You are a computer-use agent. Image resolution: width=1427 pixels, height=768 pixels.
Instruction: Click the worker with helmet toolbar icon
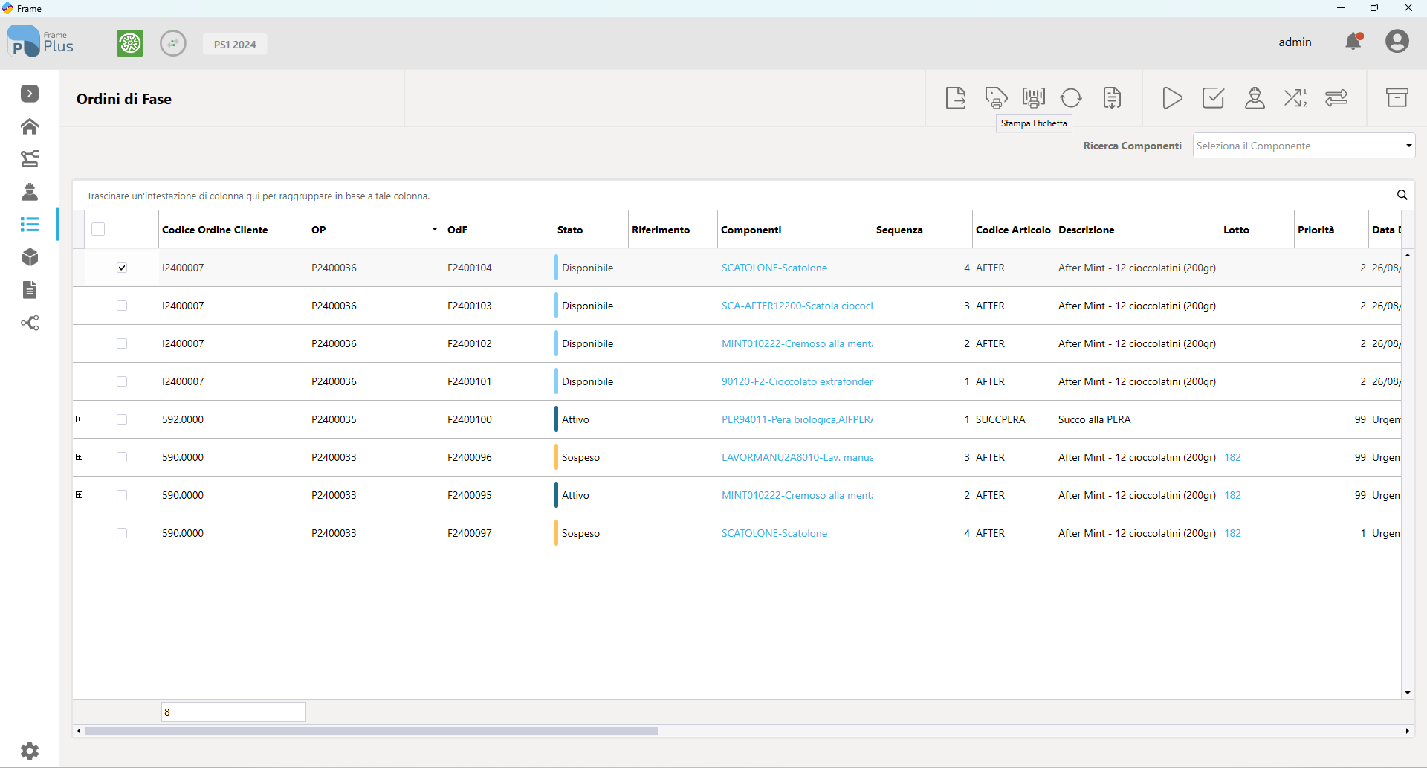click(x=1255, y=98)
